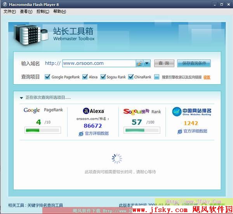The width and height of the screenshot is (233, 214).
Task: Click the IE icon beside ChinaRank details
Action: [x=180, y=131]
